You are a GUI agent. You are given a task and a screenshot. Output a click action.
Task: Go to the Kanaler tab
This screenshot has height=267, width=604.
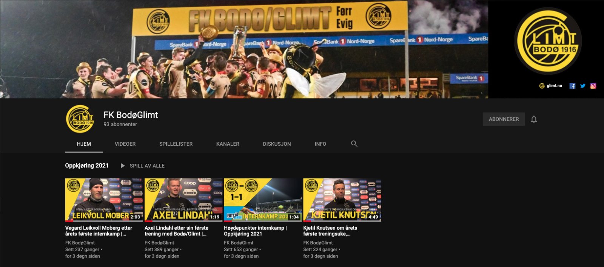click(x=228, y=144)
